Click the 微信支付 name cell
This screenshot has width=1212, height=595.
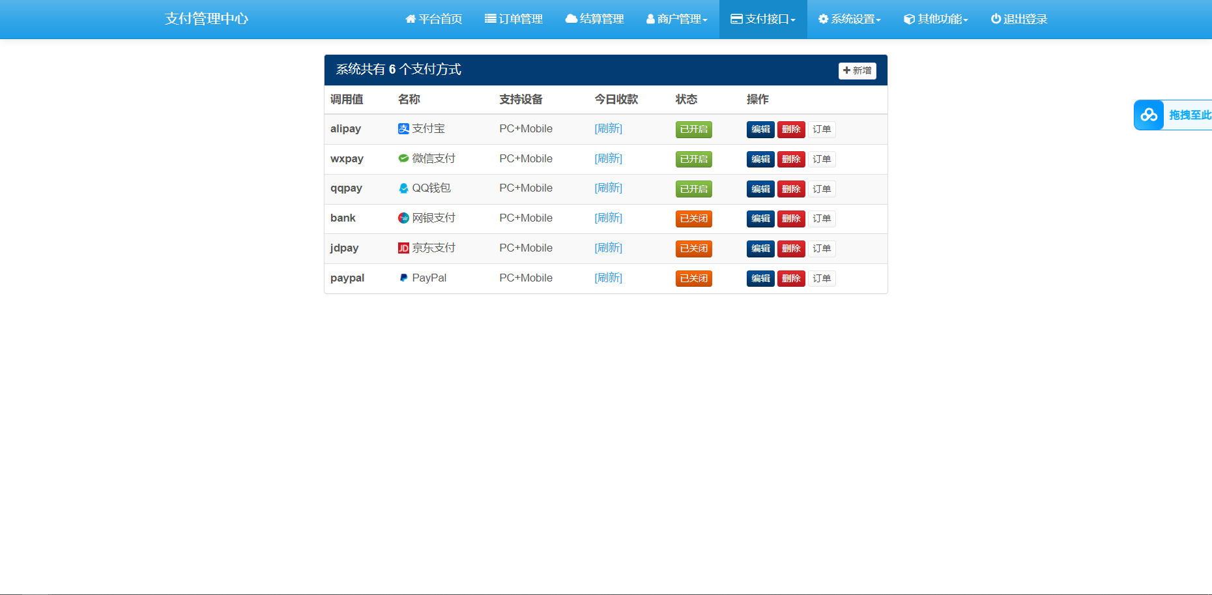pos(433,158)
